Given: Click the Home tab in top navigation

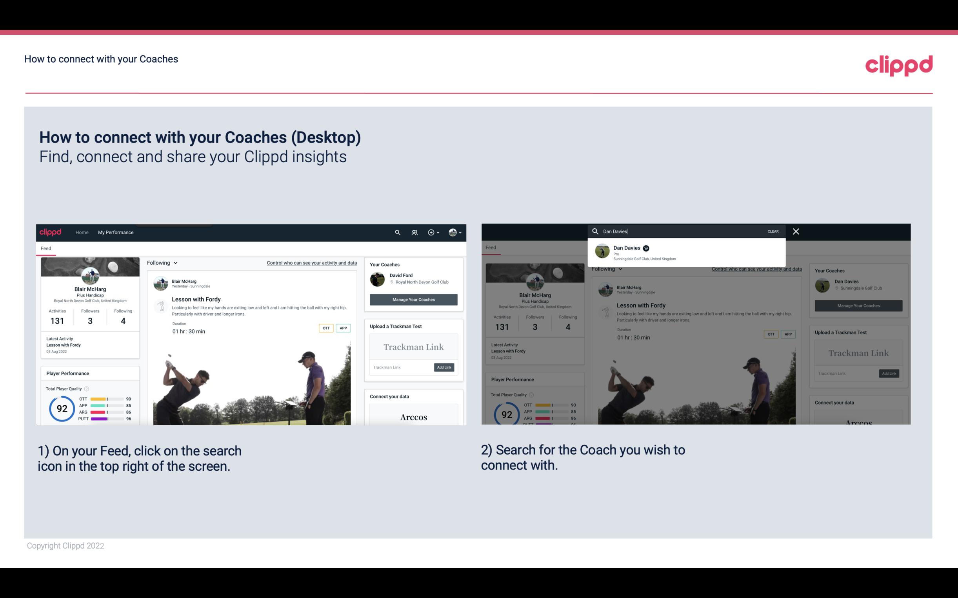Looking at the screenshot, I should (x=83, y=232).
